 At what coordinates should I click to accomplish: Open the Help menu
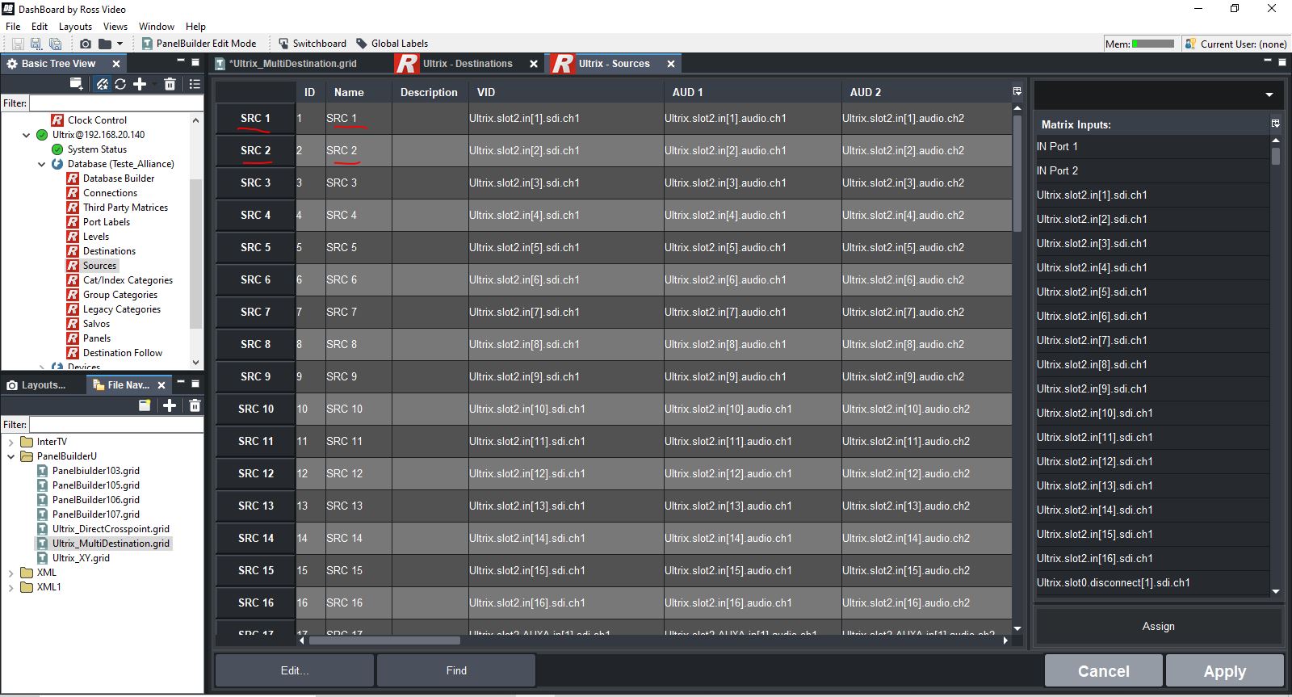195,27
